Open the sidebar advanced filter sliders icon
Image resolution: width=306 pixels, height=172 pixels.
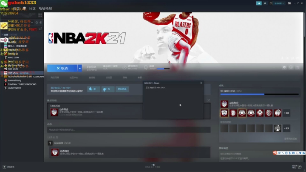(x=40, y=29)
